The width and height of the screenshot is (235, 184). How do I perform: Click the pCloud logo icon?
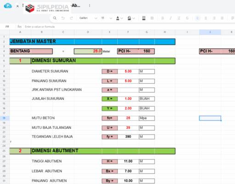[x=8, y=6]
